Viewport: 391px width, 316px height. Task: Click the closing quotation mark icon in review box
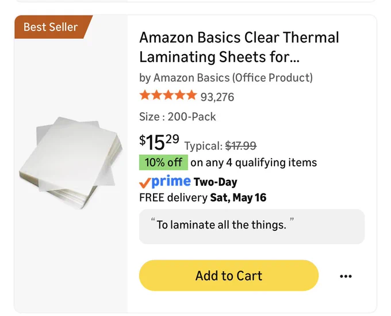click(x=292, y=220)
